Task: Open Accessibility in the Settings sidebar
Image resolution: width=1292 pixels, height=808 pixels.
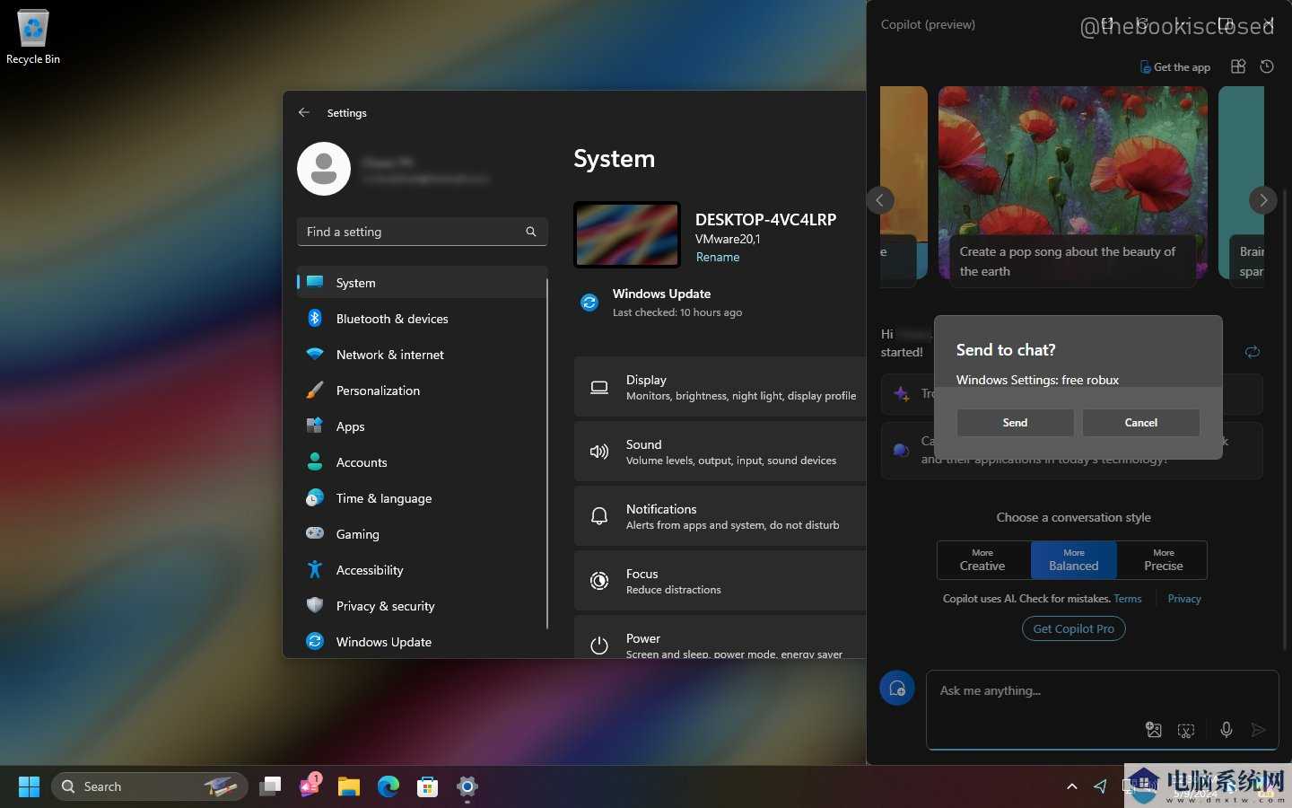Action: pos(421,570)
